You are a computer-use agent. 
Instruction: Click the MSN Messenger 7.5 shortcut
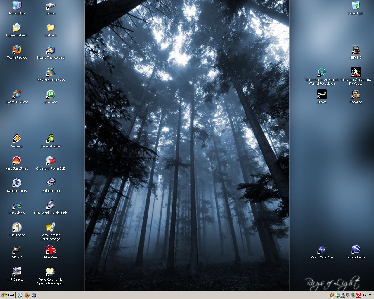[51, 72]
